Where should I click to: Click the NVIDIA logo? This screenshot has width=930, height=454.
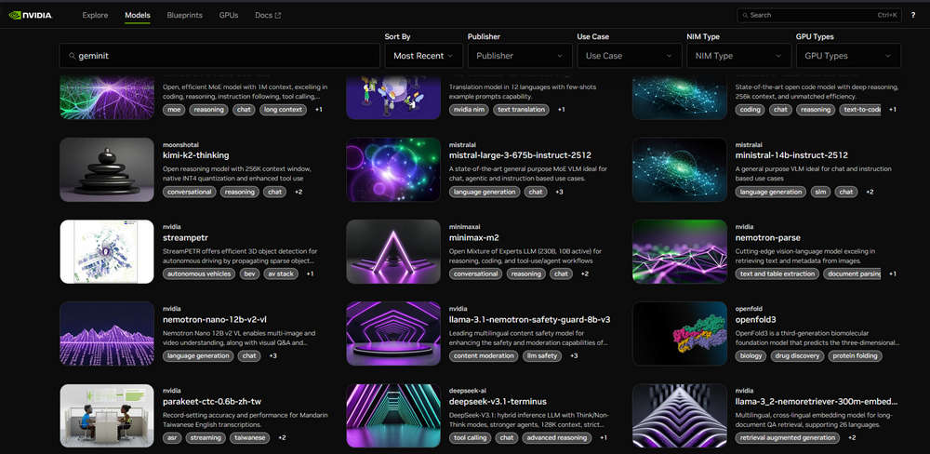31,15
